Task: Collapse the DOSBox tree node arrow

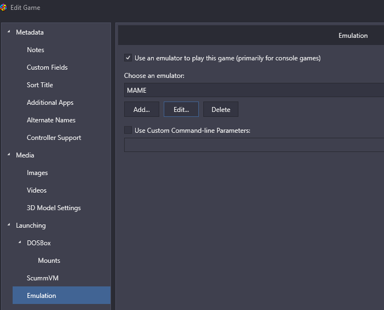Action: tap(20, 242)
